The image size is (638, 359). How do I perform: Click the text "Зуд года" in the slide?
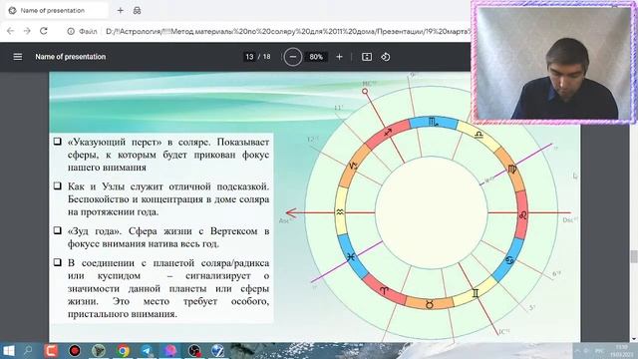pos(95,231)
